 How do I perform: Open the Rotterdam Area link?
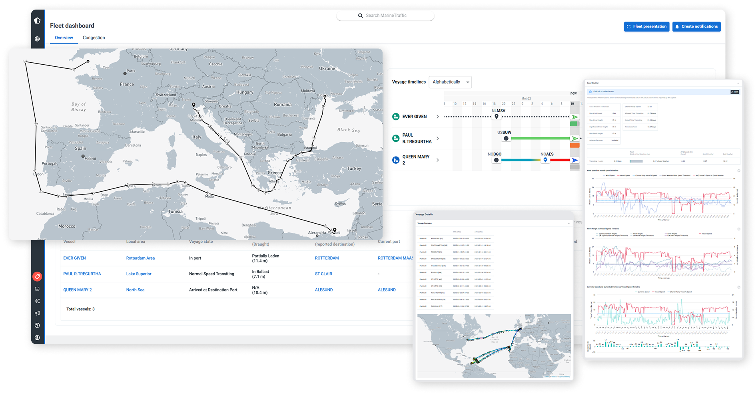click(x=140, y=258)
